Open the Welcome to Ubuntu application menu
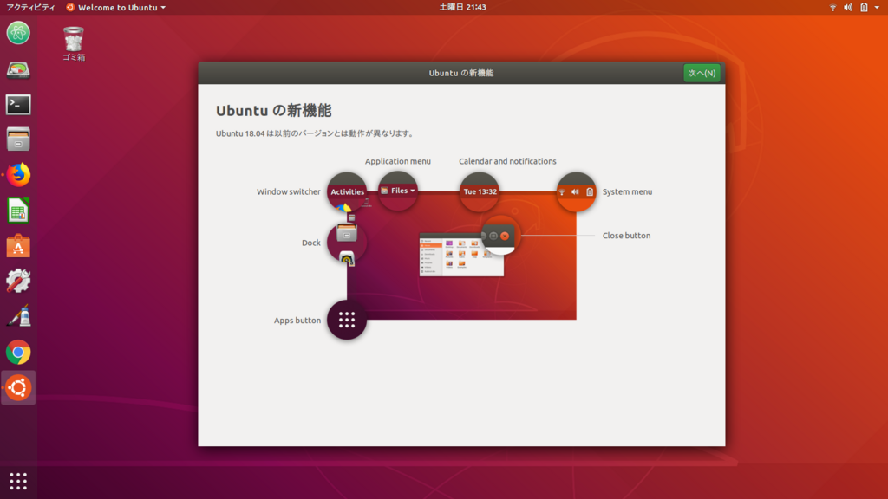 click(x=116, y=7)
